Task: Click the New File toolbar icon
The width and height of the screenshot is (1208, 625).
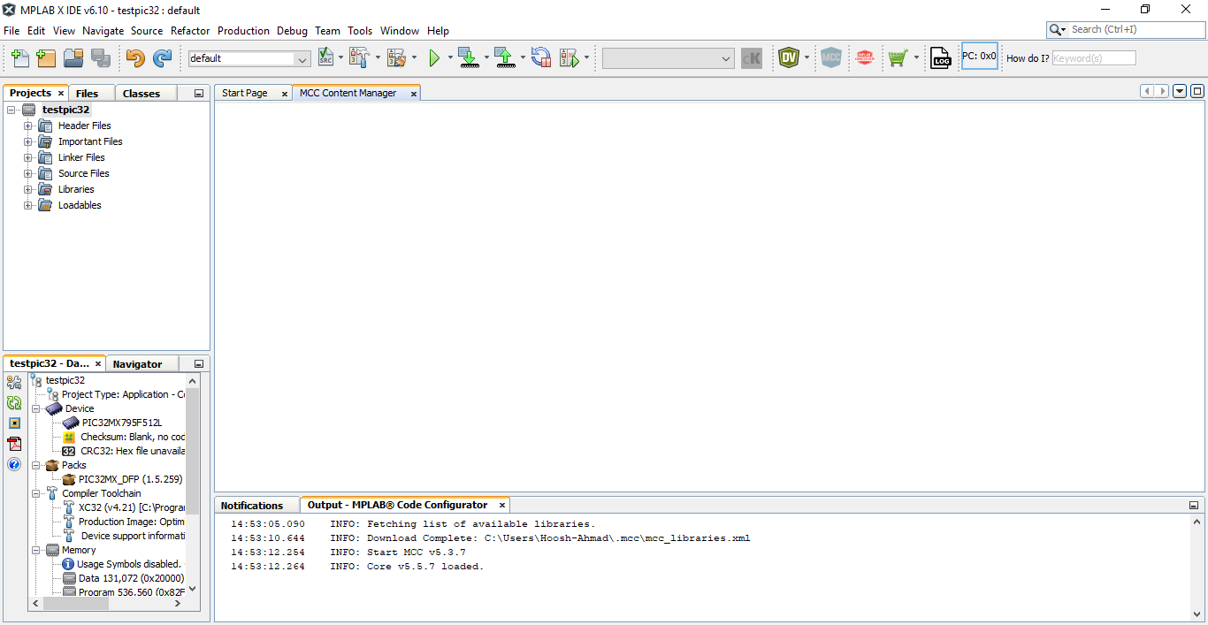Action: point(19,58)
